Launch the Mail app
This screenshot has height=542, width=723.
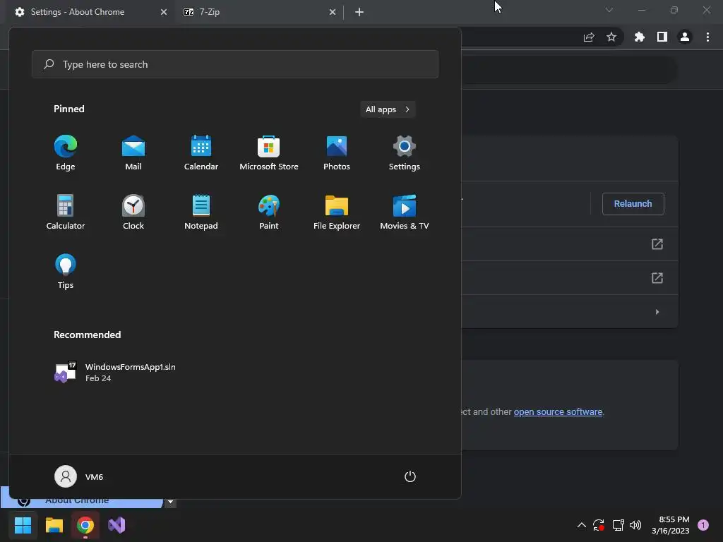click(133, 153)
